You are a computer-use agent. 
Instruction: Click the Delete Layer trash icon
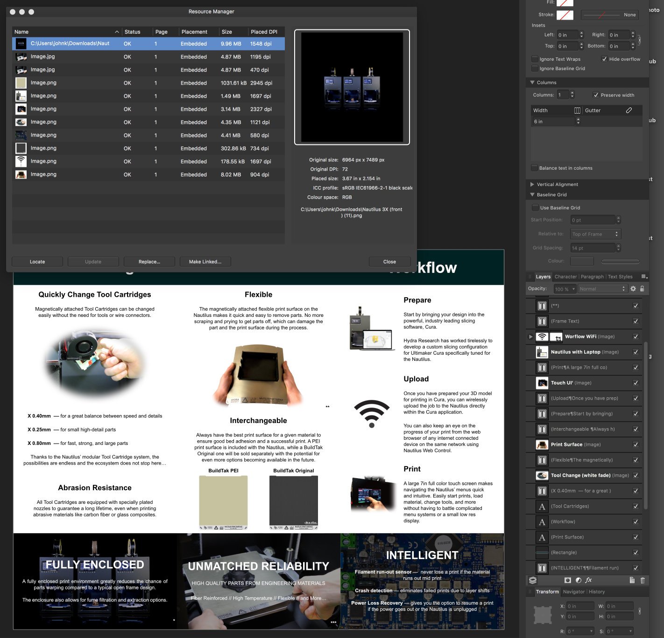tap(643, 580)
